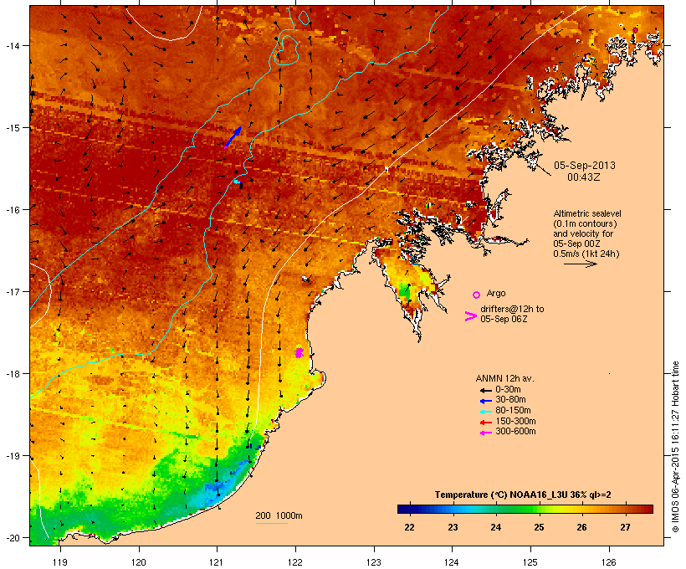
Task: Click the 150-300m depth label
Action: point(515,421)
